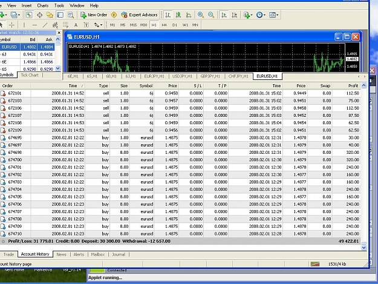378x284 pixels.
Task: Switch to Line Chart mode
Action: pos(189,15)
